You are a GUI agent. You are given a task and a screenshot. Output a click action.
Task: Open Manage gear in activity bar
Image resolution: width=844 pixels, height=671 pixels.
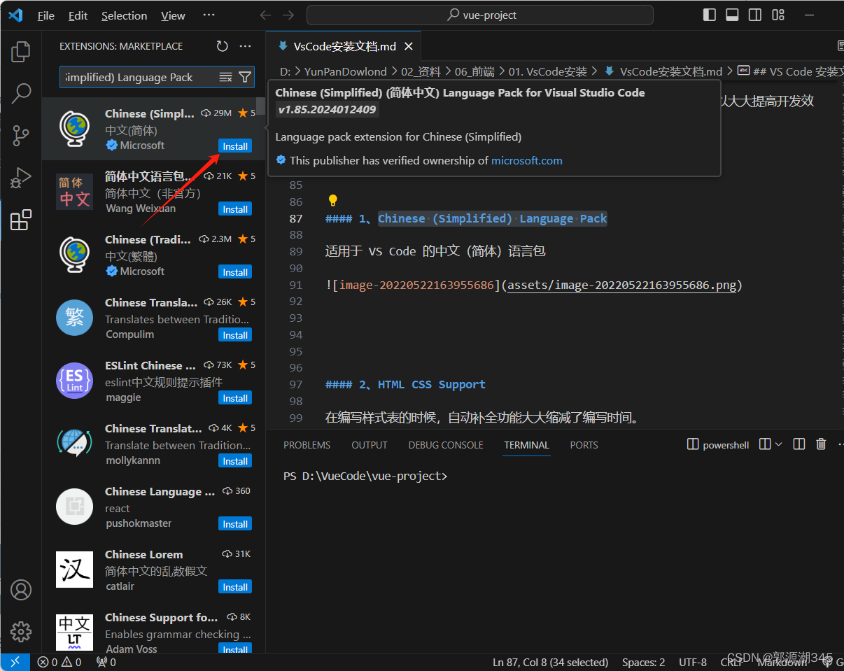pos(21,631)
